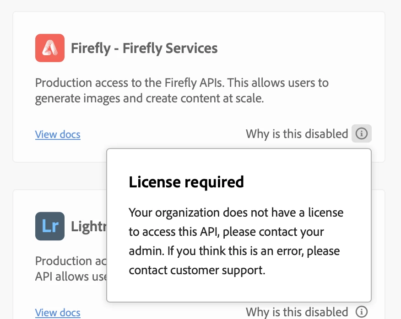Click 'Why is this disabled' text on Firefly card
This screenshot has height=319, width=401.
click(x=297, y=134)
